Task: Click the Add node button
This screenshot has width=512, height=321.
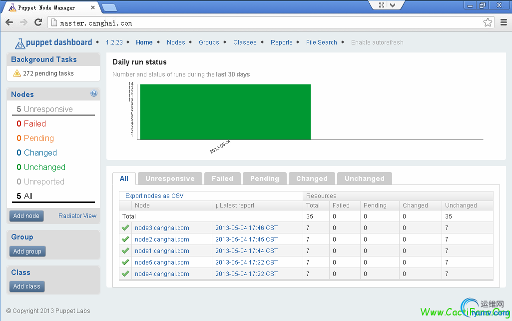Action: pos(26,215)
